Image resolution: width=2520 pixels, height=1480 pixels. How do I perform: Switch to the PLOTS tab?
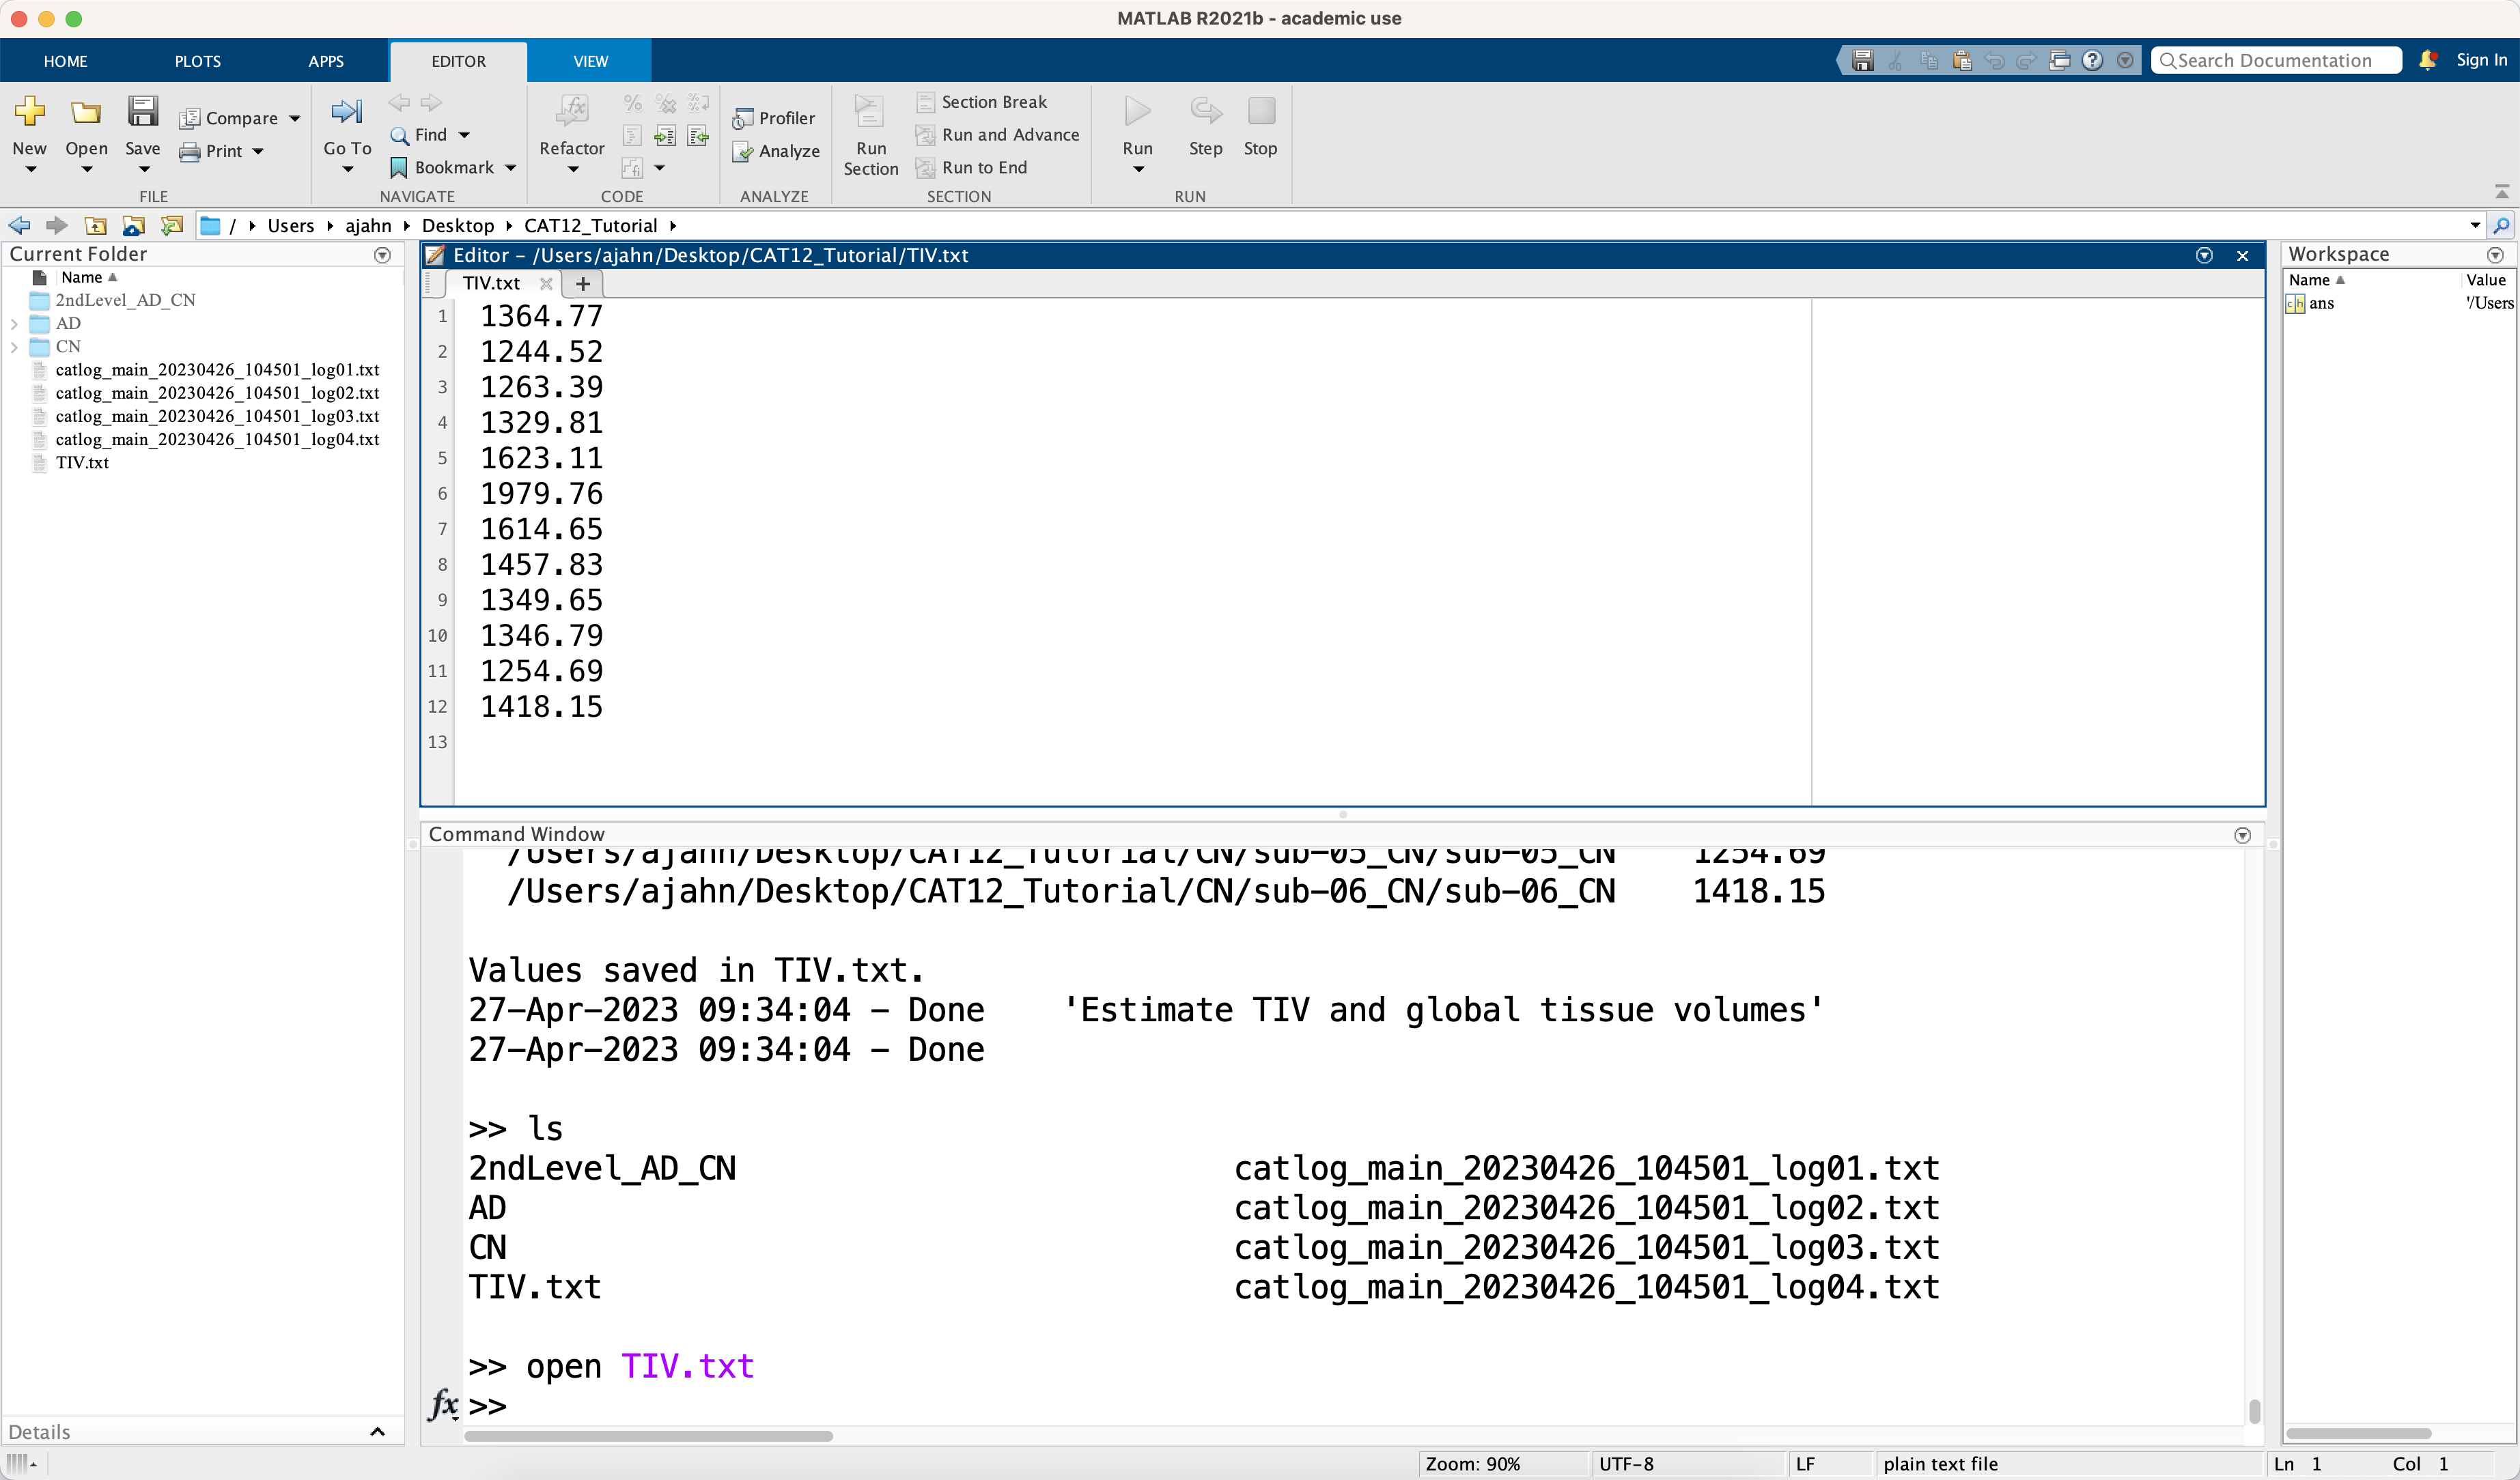point(198,61)
